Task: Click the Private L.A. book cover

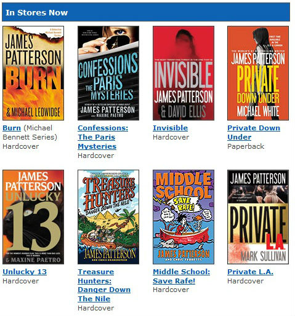Action: (x=258, y=217)
